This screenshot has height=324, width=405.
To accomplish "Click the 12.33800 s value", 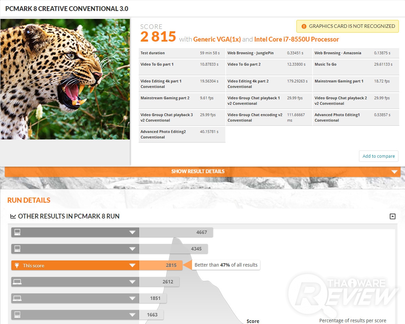I will (x=296, y=64).
